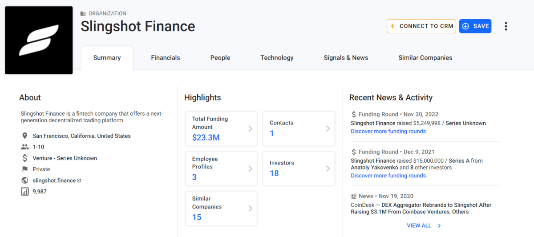Open the CoinDesk DEX Aggregator Rebrands article
The width and height of the screenshot is (534, 237).
421,209
